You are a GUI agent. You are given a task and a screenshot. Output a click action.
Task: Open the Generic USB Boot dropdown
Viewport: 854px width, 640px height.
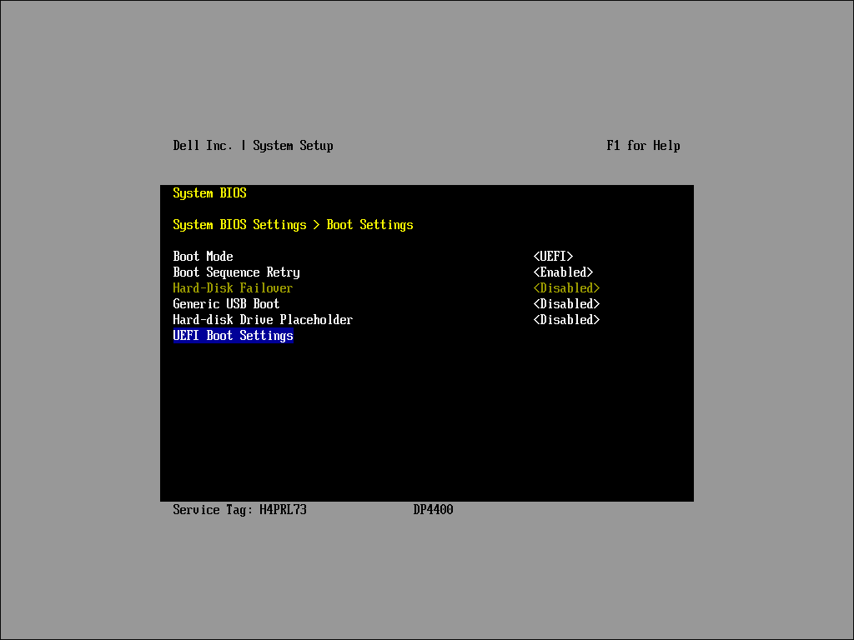tap(565, 303)
